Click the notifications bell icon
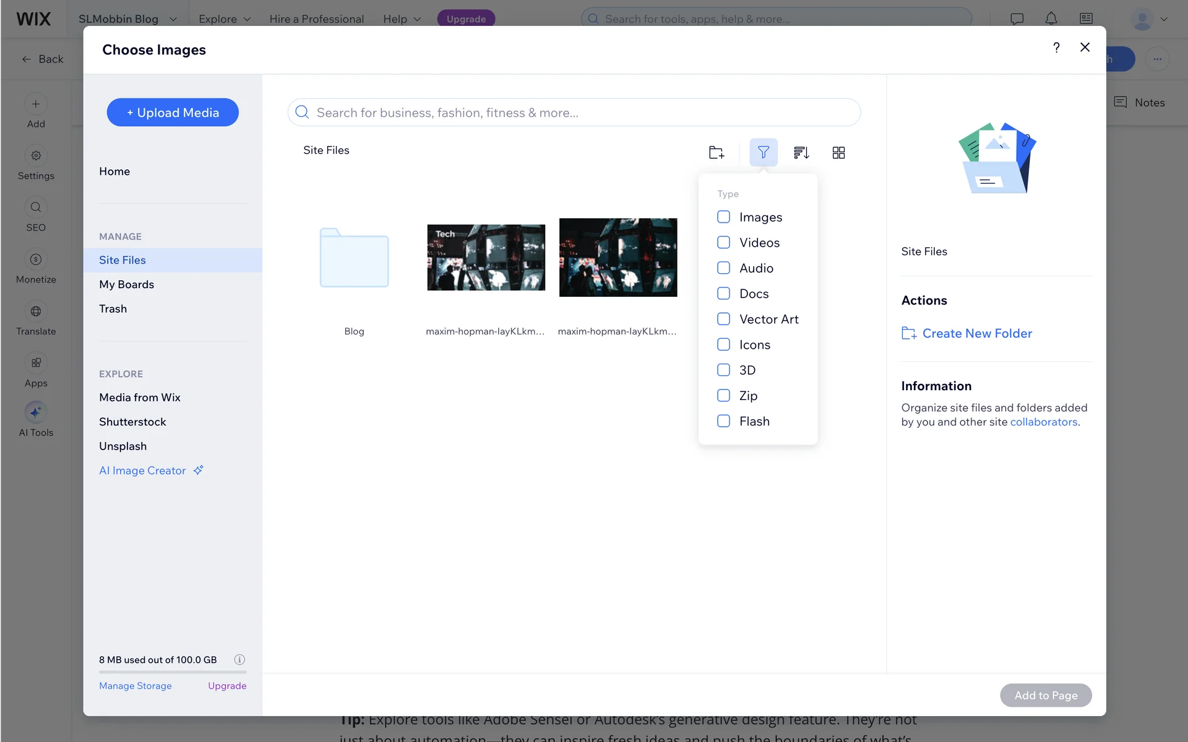 click(1051, 19)
